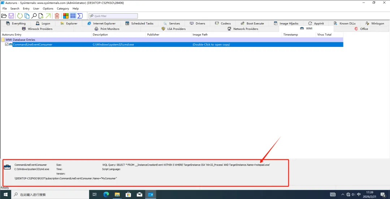Show hidden tray icons with the chevron

pos(343,195)
